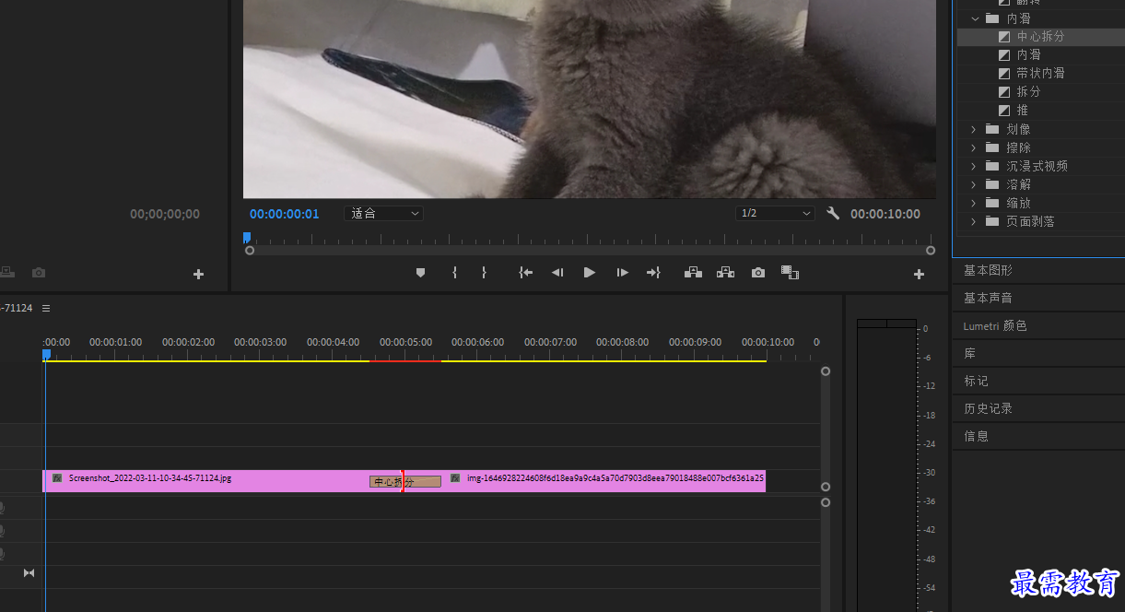1125x612 pixels.
Task: Expand the 页面剥落 effects folder
Action: click(974, 221)
